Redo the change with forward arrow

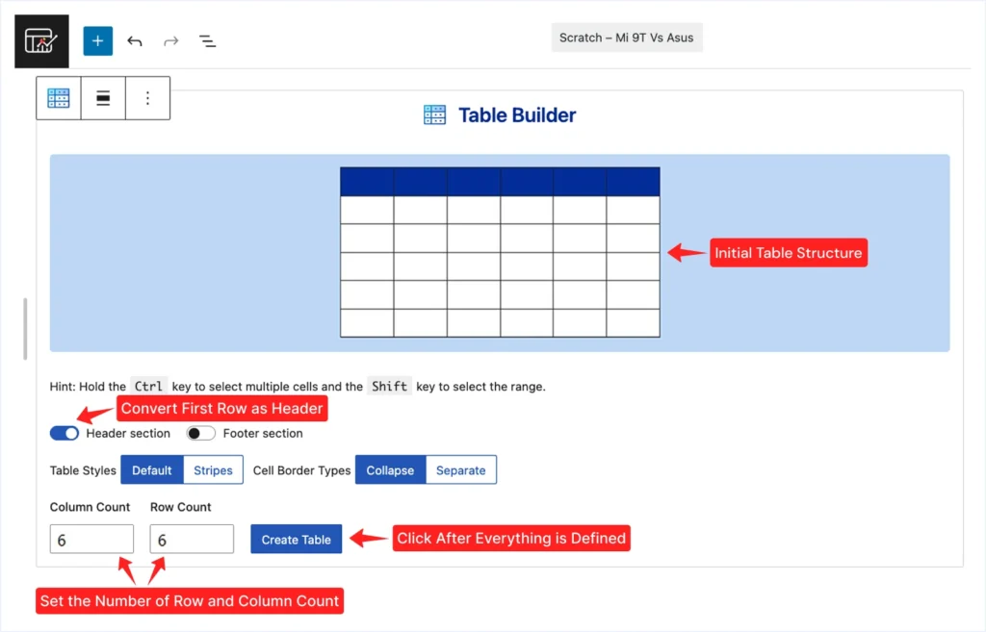point(171,41)
